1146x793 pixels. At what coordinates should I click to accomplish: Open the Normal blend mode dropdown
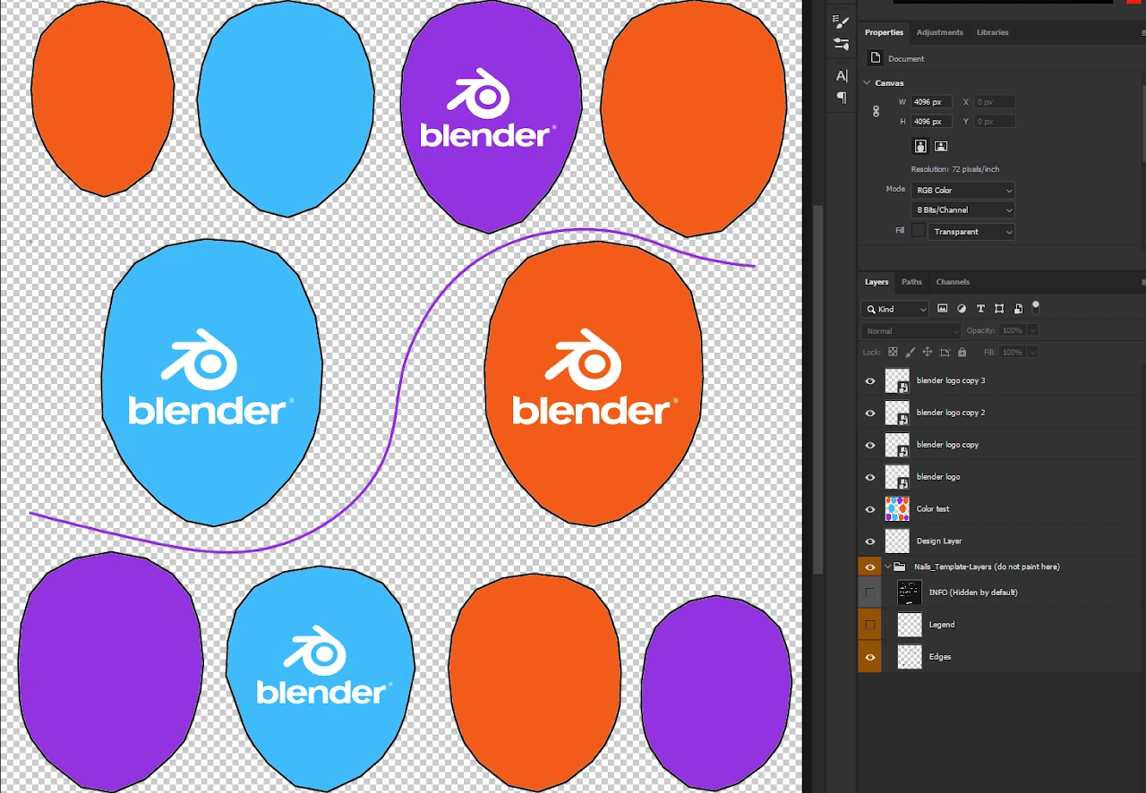coord(911,331)
